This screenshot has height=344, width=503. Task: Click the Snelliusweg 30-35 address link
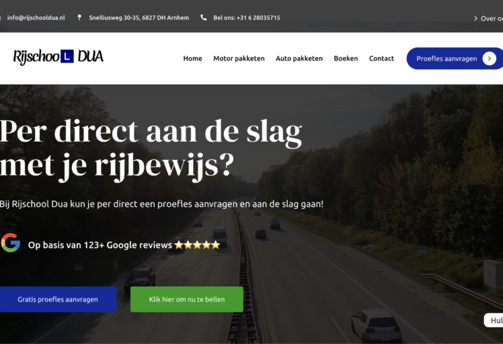coord(139,17)
